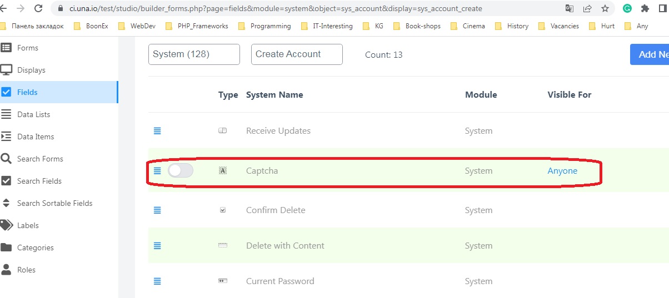The height and width of the screenshot is (298, 669).
Task: Open the Create Account display dropdown
Action: point(297,54)
